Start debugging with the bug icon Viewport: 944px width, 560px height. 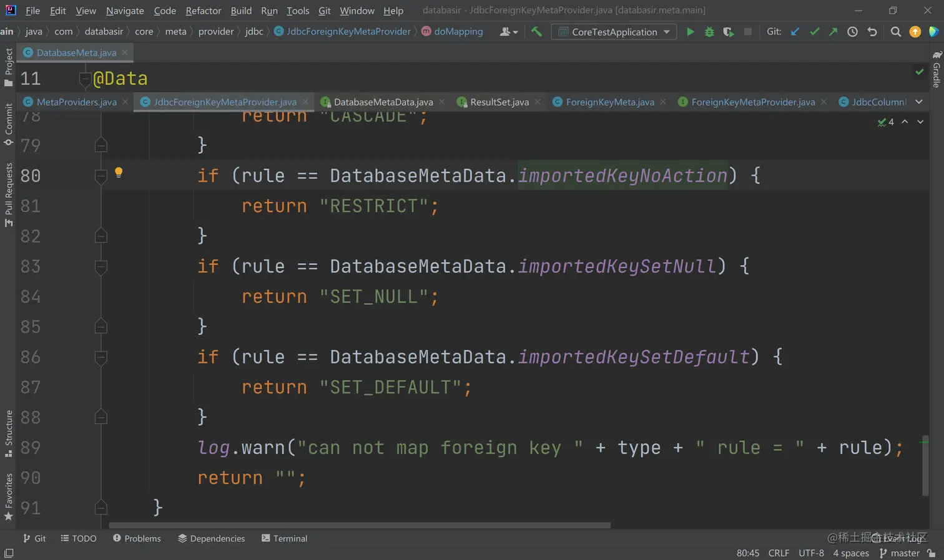click(x=709, y=31)
